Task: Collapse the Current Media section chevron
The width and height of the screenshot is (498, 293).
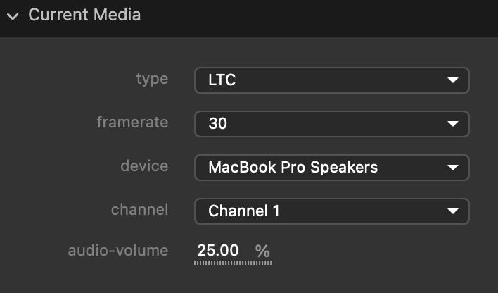Action: (x=12, y=15)
